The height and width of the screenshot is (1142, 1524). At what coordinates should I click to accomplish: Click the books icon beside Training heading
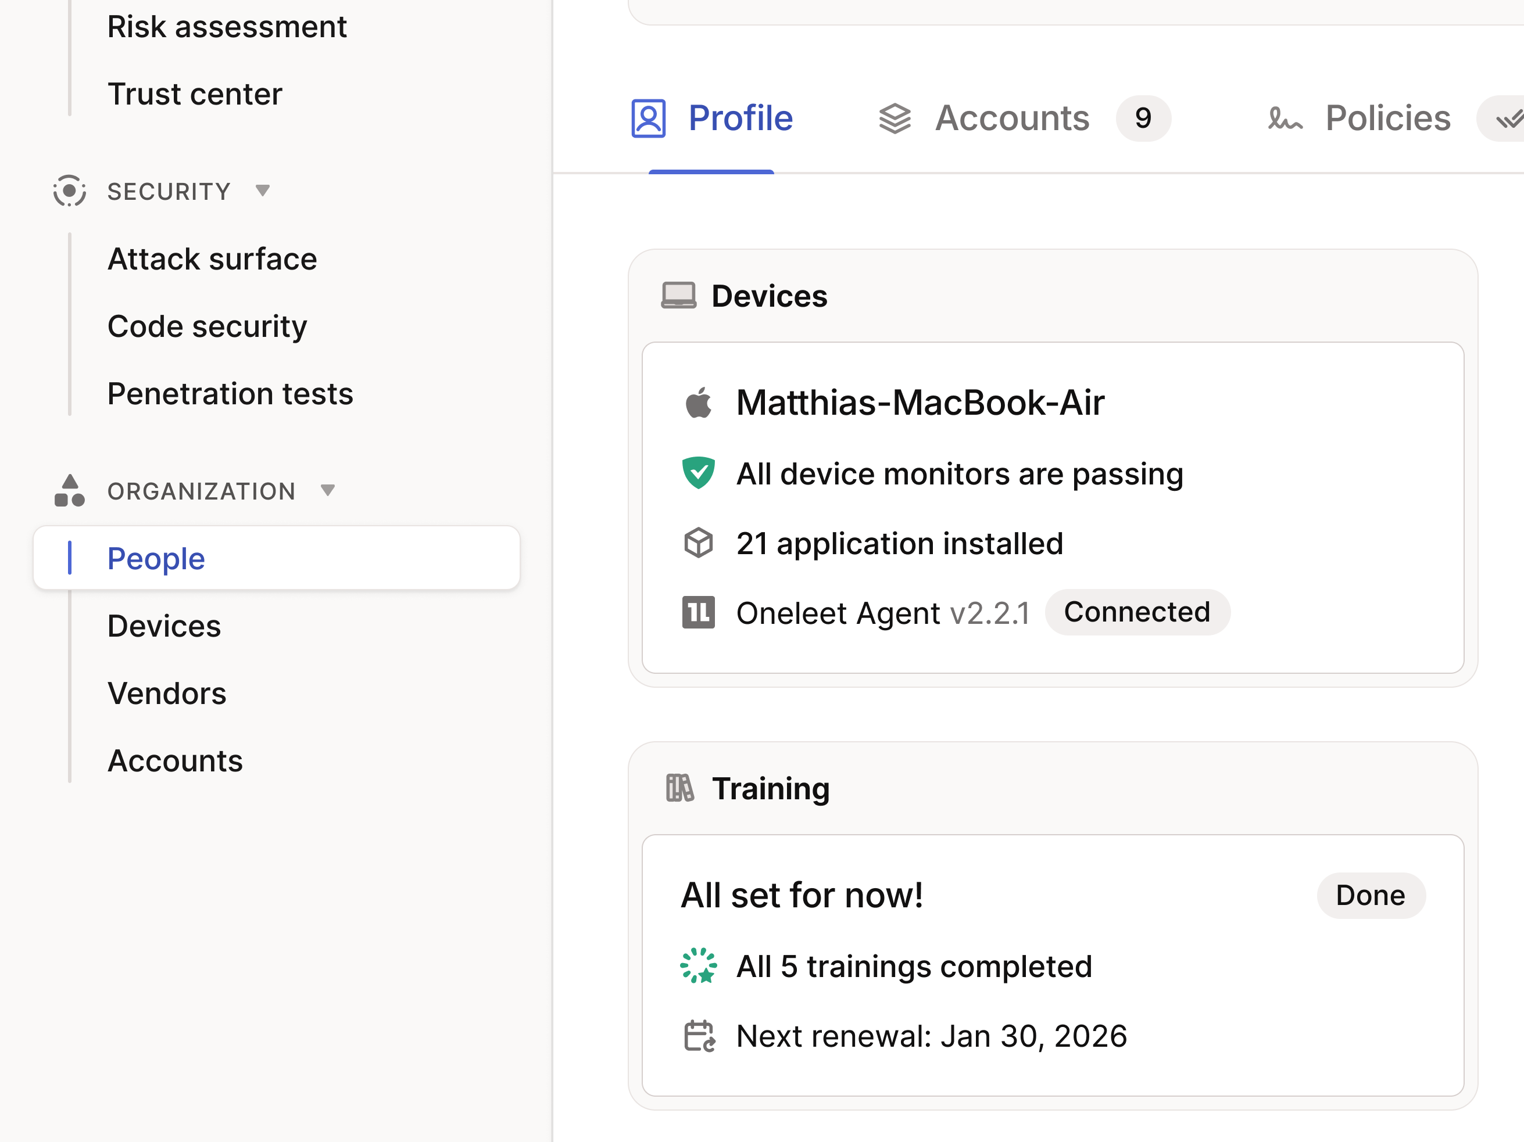tap(680, 788)
